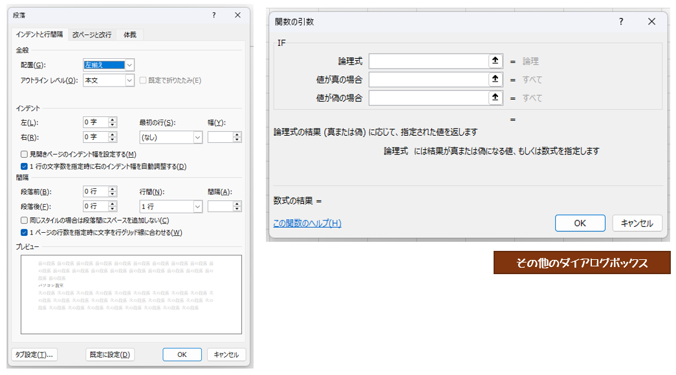The height and width of the screenshot is (375, 676).
Task: Click collapse-dialog icon beside 値が真の場合 field
Action: tap(495, 79)
